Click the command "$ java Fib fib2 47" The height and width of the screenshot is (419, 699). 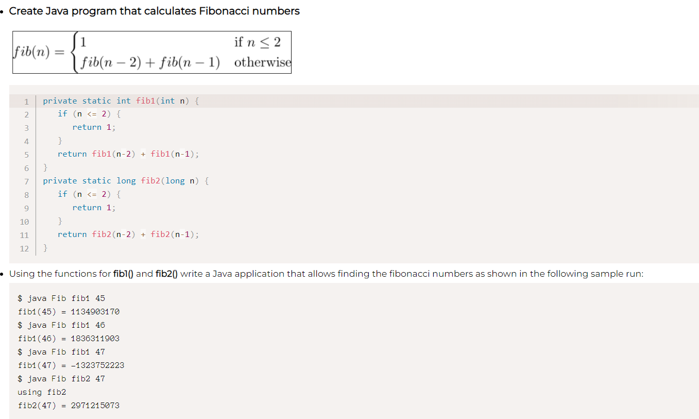pos(62,378)
